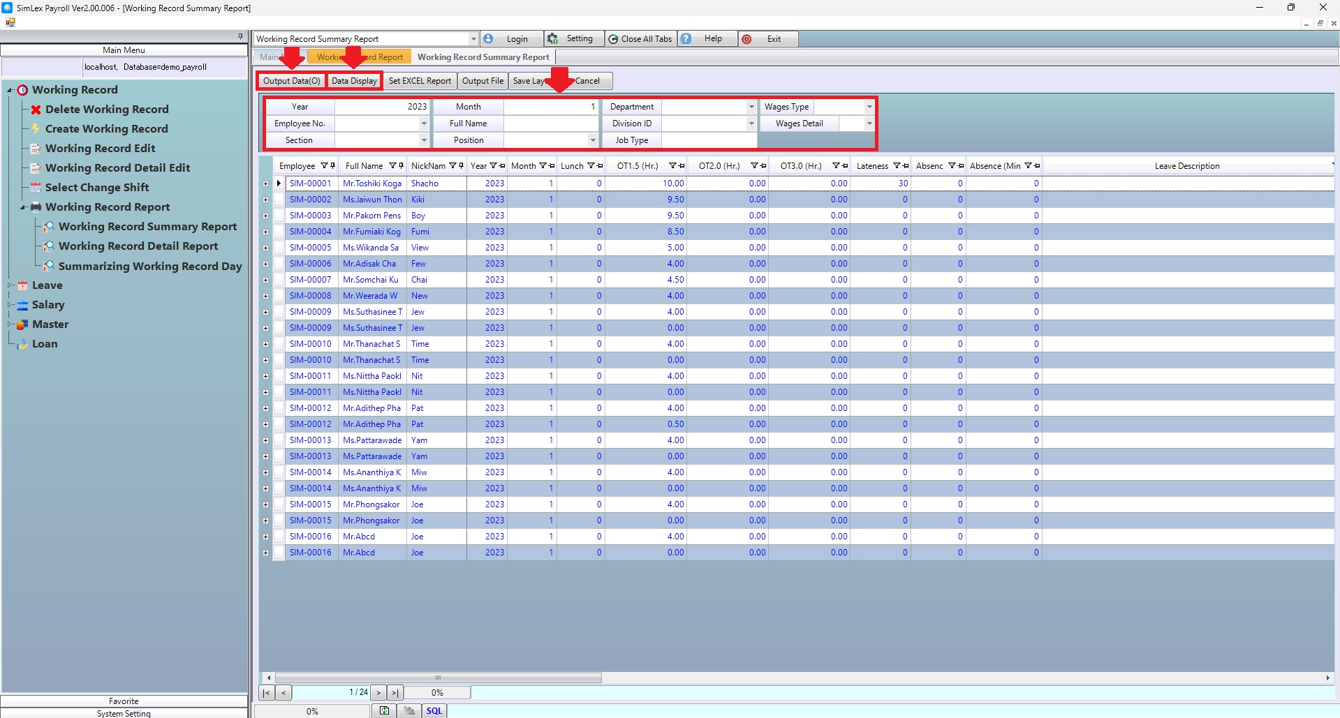This screenshot has width=1340, height=718.
Task: Tick the row selector box for SIM-00005
Action: [x=279, y=248]
